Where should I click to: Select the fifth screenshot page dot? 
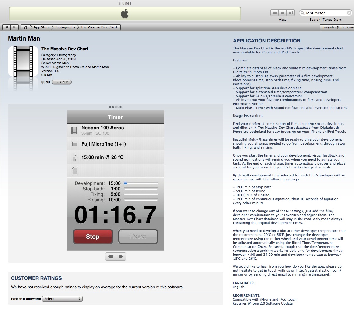(x=121, y=107)
